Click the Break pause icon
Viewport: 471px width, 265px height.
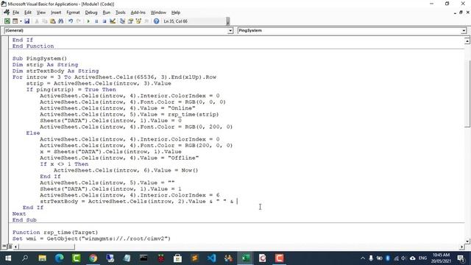click(x=96, y=21)
